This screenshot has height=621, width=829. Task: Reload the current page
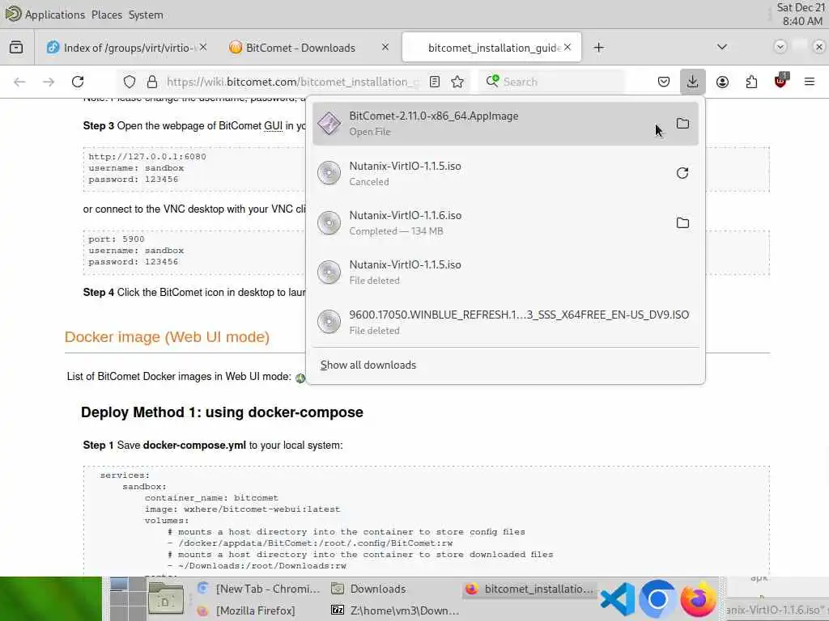tap(78, 82)
